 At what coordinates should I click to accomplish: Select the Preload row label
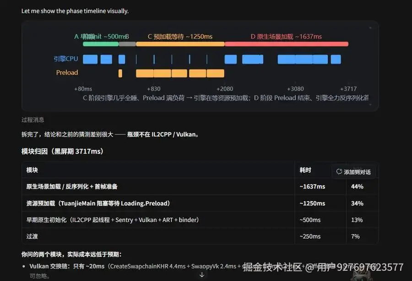[67, 72]
